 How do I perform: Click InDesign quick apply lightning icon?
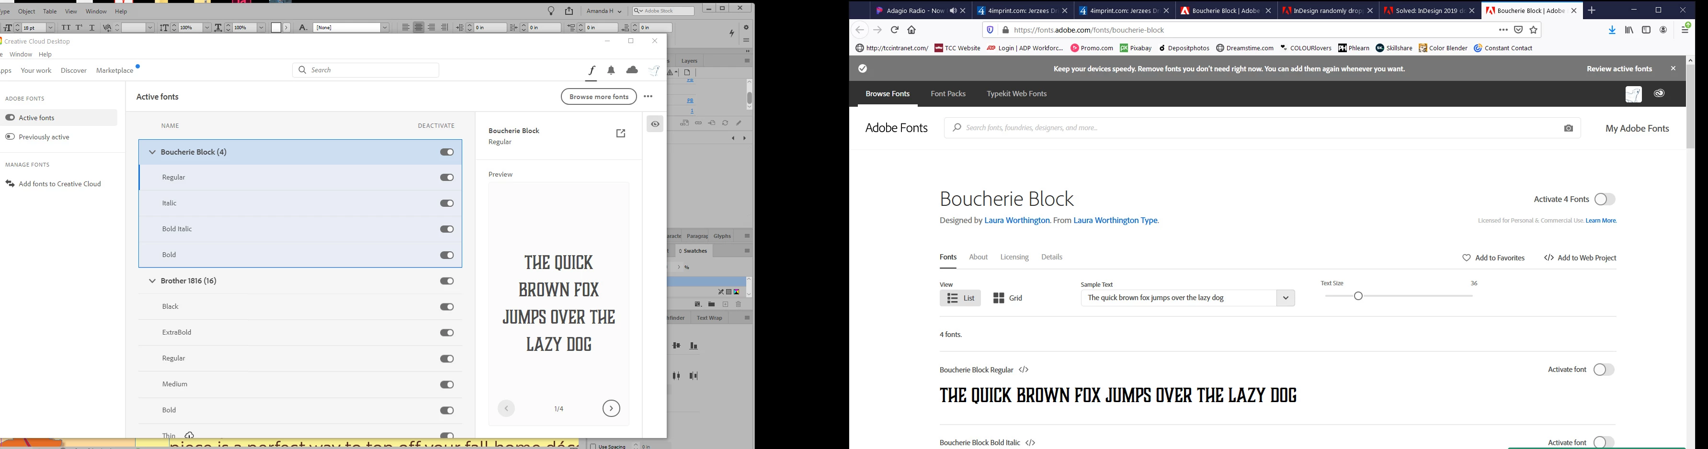click(x=732, y=33)
